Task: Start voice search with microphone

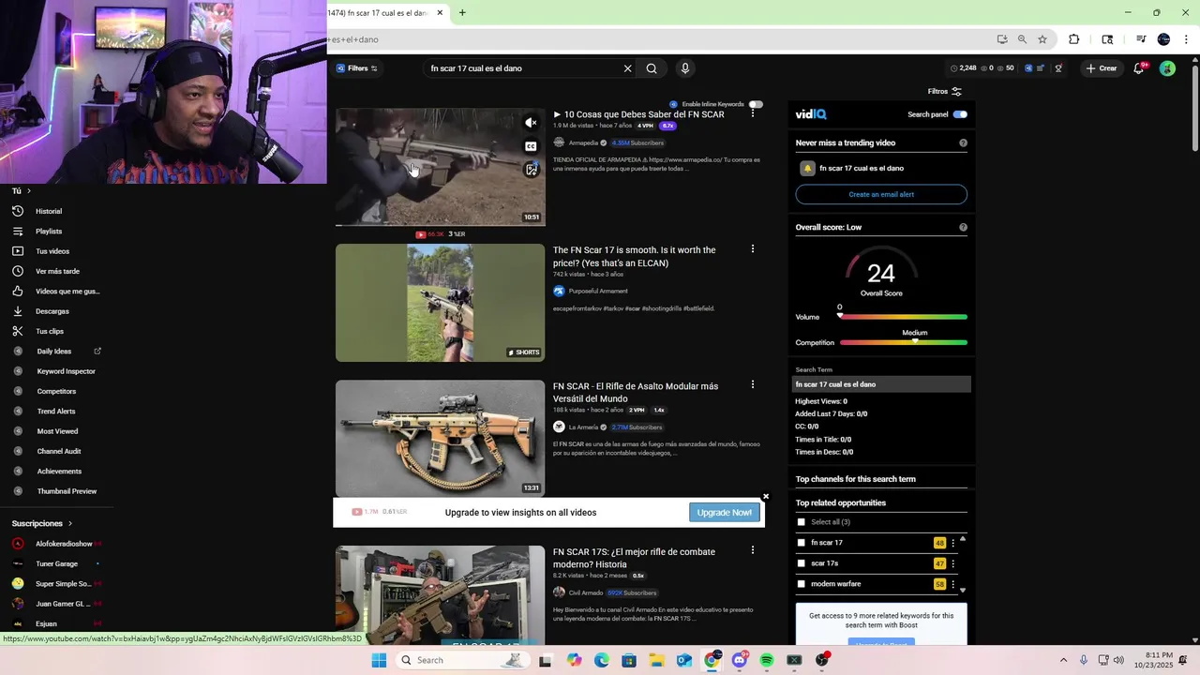Action: [685, 68]
